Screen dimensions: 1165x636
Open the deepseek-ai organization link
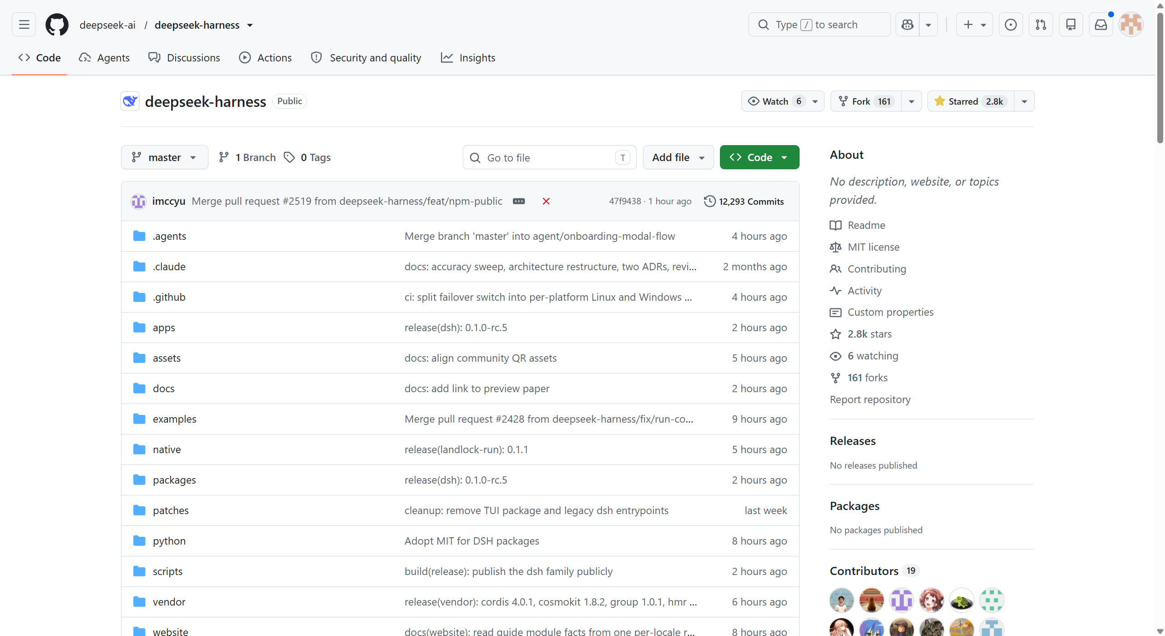[x=107, y=25]
